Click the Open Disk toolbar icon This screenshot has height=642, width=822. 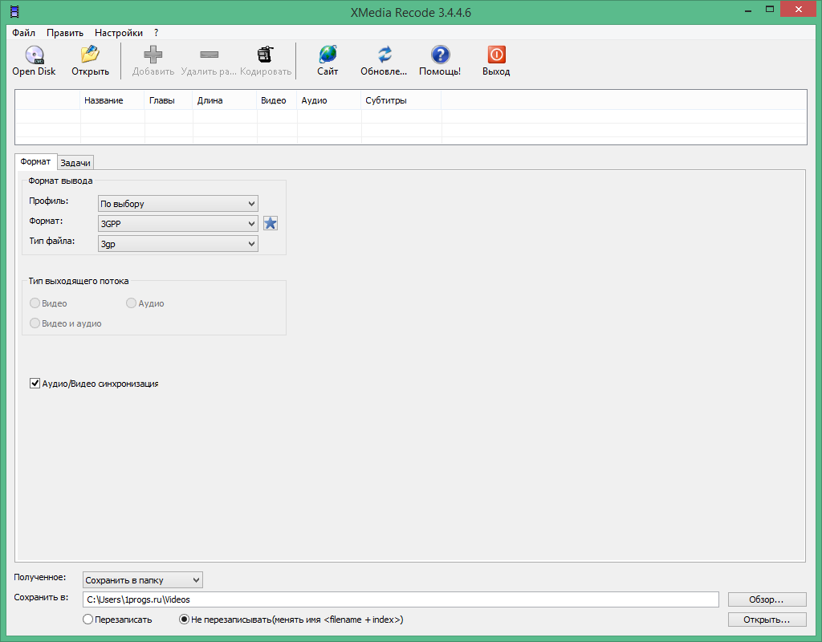tap(34, 56)
